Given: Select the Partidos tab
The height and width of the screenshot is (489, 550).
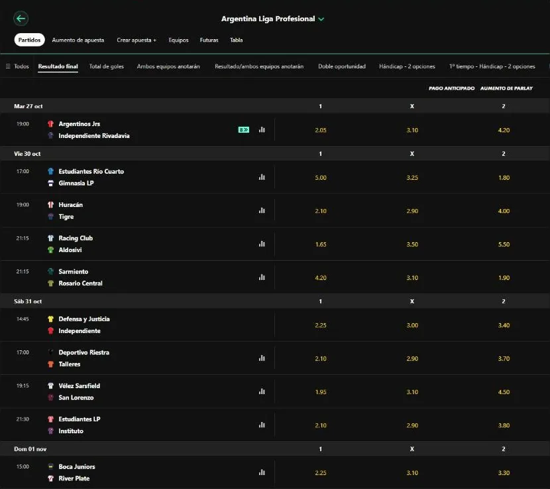Looking at the screenshot, I should tap(29, 40).
